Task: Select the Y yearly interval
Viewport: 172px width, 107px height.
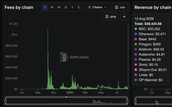Action: click(x=72, y=7)
